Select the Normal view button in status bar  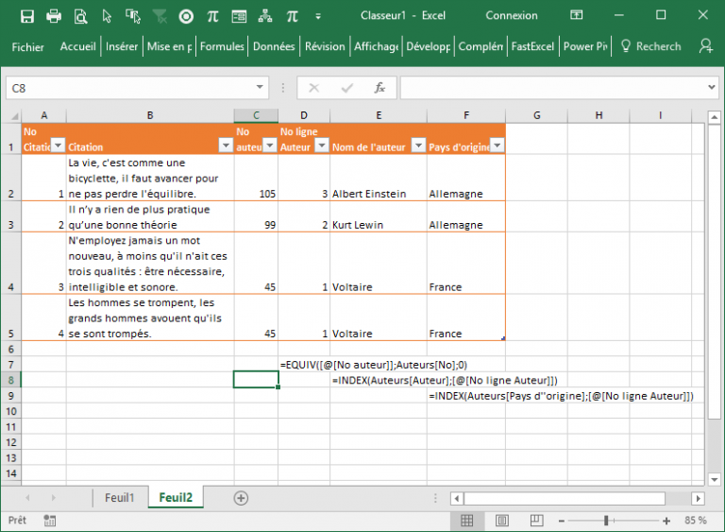click(465, 521)
